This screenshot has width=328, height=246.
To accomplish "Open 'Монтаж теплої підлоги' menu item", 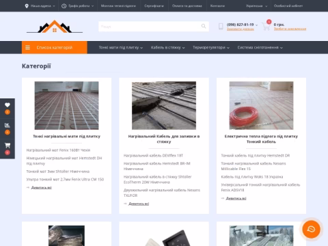I will point(118,6).
